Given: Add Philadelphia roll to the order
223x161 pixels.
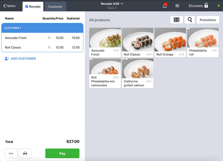Looking at the screenshot, I should tap(203, 42).
